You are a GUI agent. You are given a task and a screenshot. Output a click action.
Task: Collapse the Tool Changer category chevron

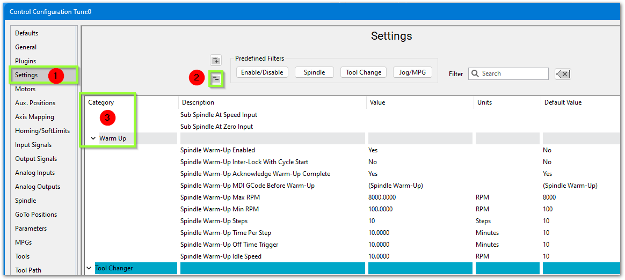(89, 268)
